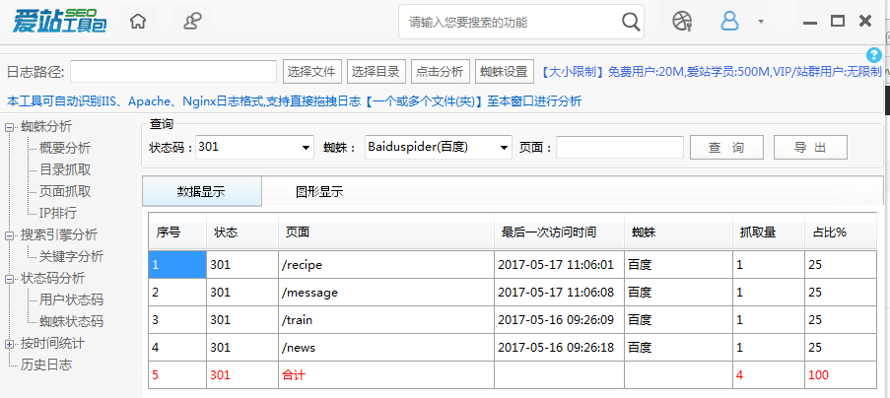Click the 导出 button
The width and height of the screenshot is (890, 398).
coord(809,148)
